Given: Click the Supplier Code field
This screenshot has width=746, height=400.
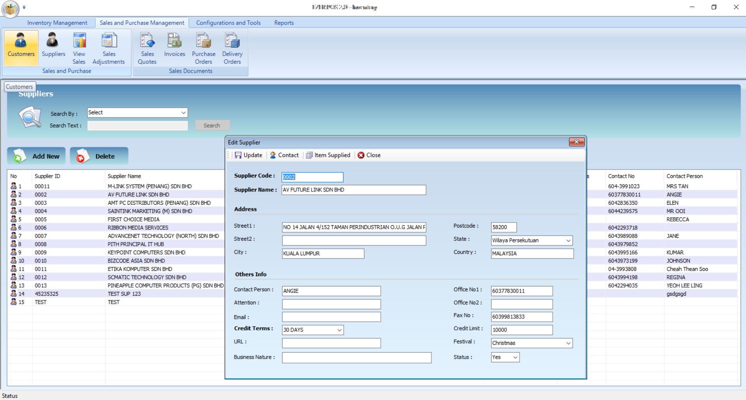Looking at the screenshot, I should [313, 177].
